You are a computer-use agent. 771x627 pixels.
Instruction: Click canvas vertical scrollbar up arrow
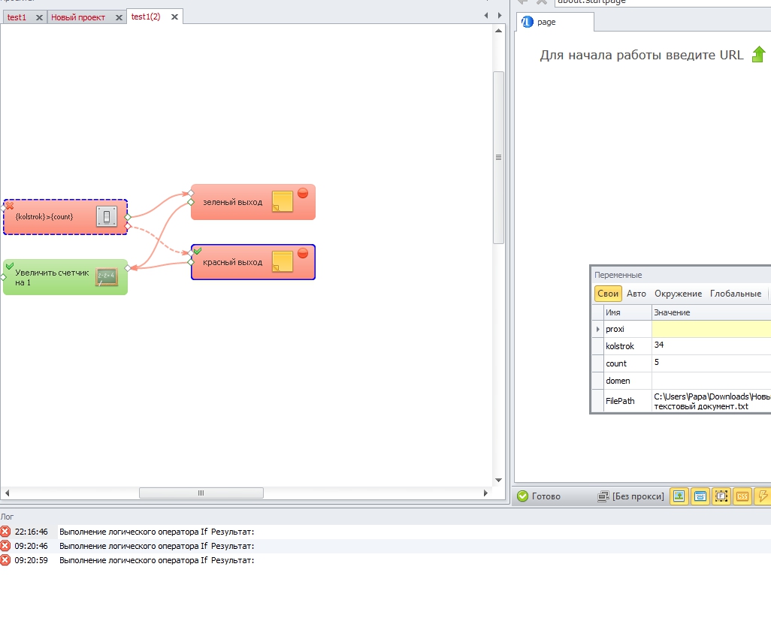(498, 31)
